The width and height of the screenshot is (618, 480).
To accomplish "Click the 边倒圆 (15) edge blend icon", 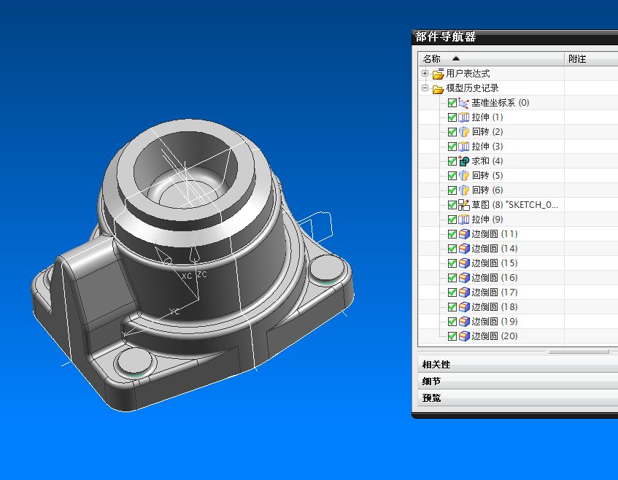I will (x=463, y=263).
